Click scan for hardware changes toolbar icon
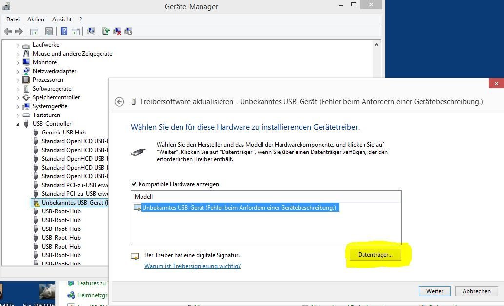Screen dimensions: 504x306 [x=91, y=32]
